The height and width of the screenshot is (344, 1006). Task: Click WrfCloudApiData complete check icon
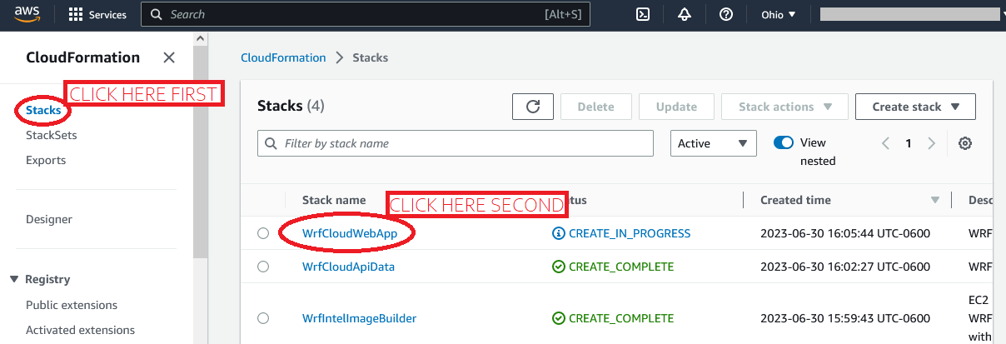558,267
